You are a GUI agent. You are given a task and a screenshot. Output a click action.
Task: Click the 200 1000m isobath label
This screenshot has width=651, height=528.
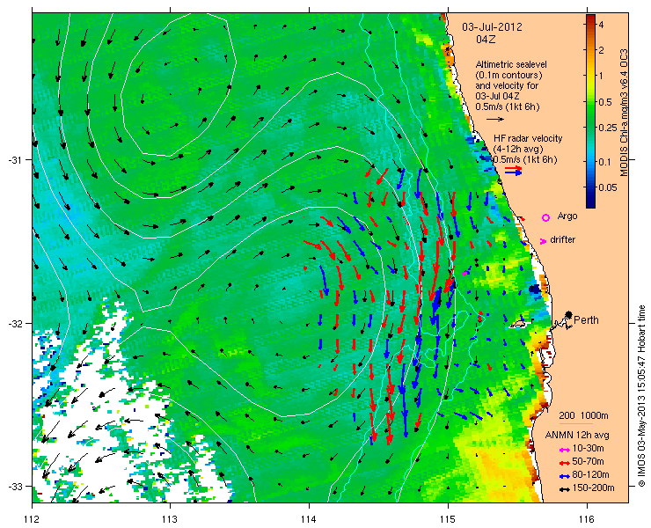[584, 416]
